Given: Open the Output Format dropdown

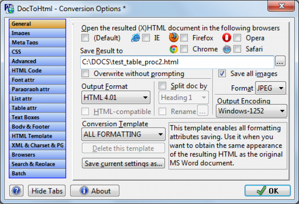Looking at the screenshot, I should tap(116, 98).
